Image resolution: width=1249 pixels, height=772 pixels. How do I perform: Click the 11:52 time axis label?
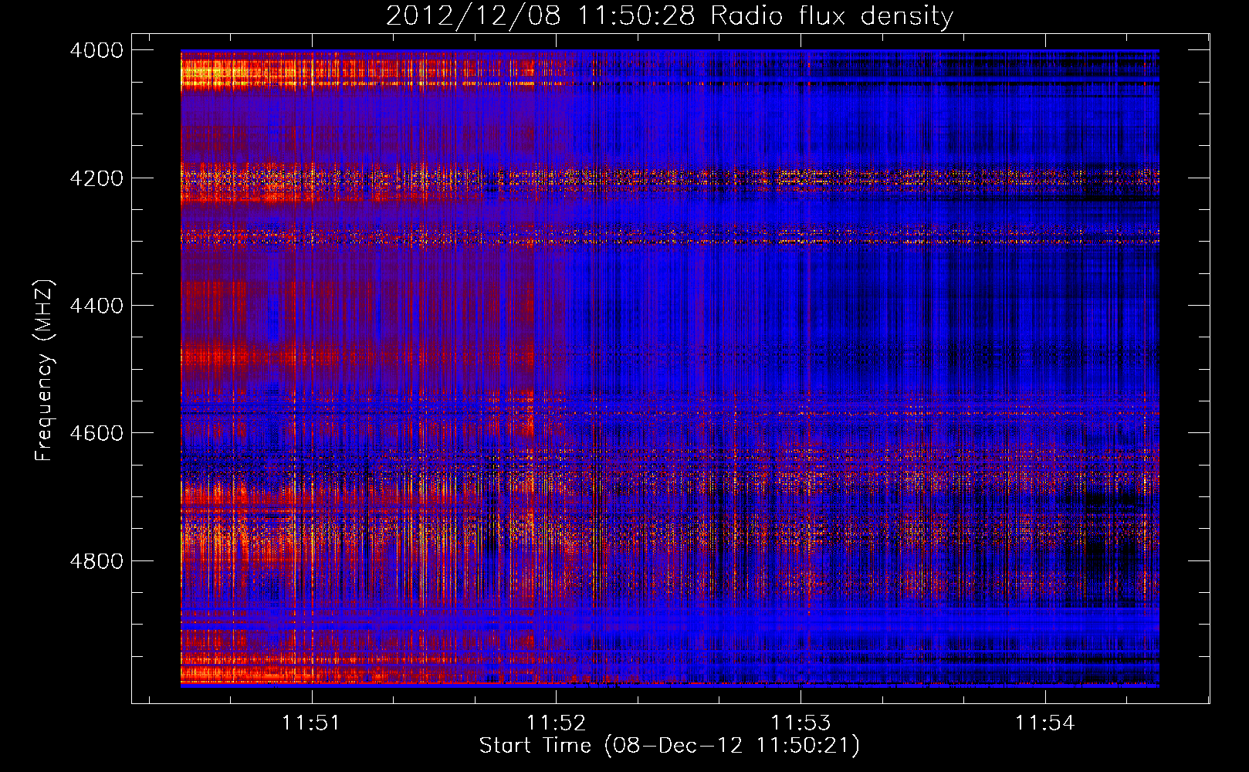click(556, 723)
